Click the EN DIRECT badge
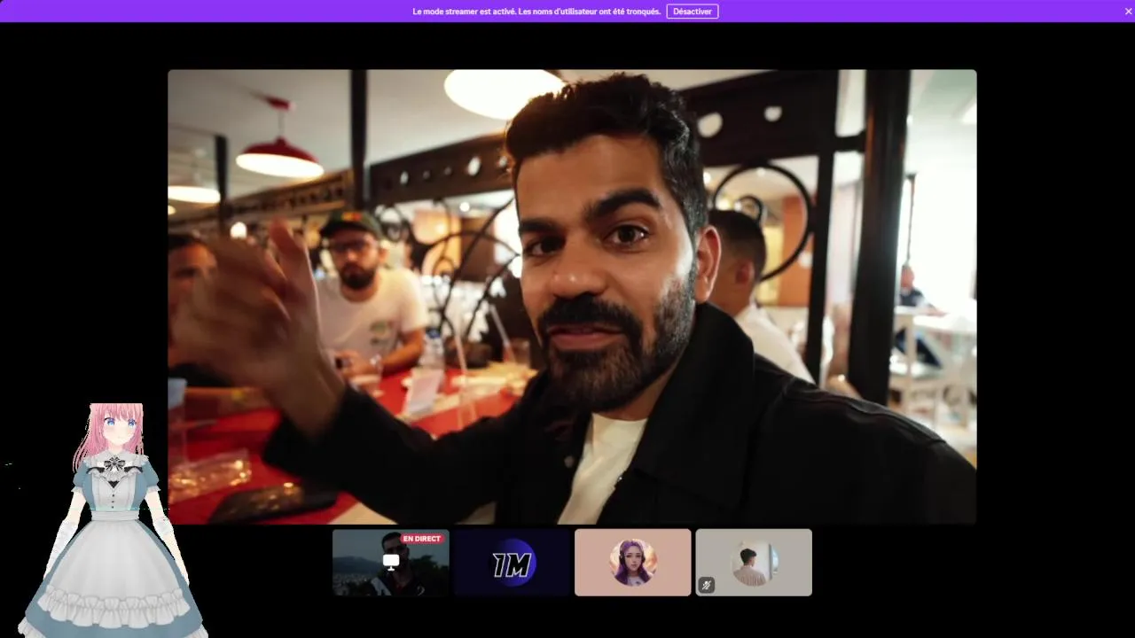Image resolution: width=1135 pixels, height=638 pixels. [421, 539]
